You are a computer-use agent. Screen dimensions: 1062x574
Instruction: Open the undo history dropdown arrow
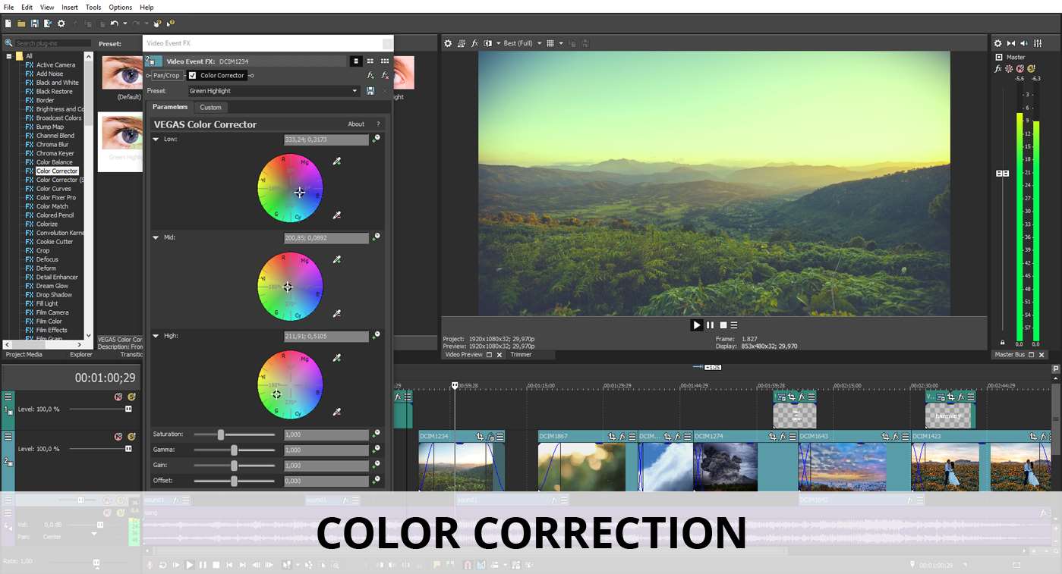click(x=124, y=24)
